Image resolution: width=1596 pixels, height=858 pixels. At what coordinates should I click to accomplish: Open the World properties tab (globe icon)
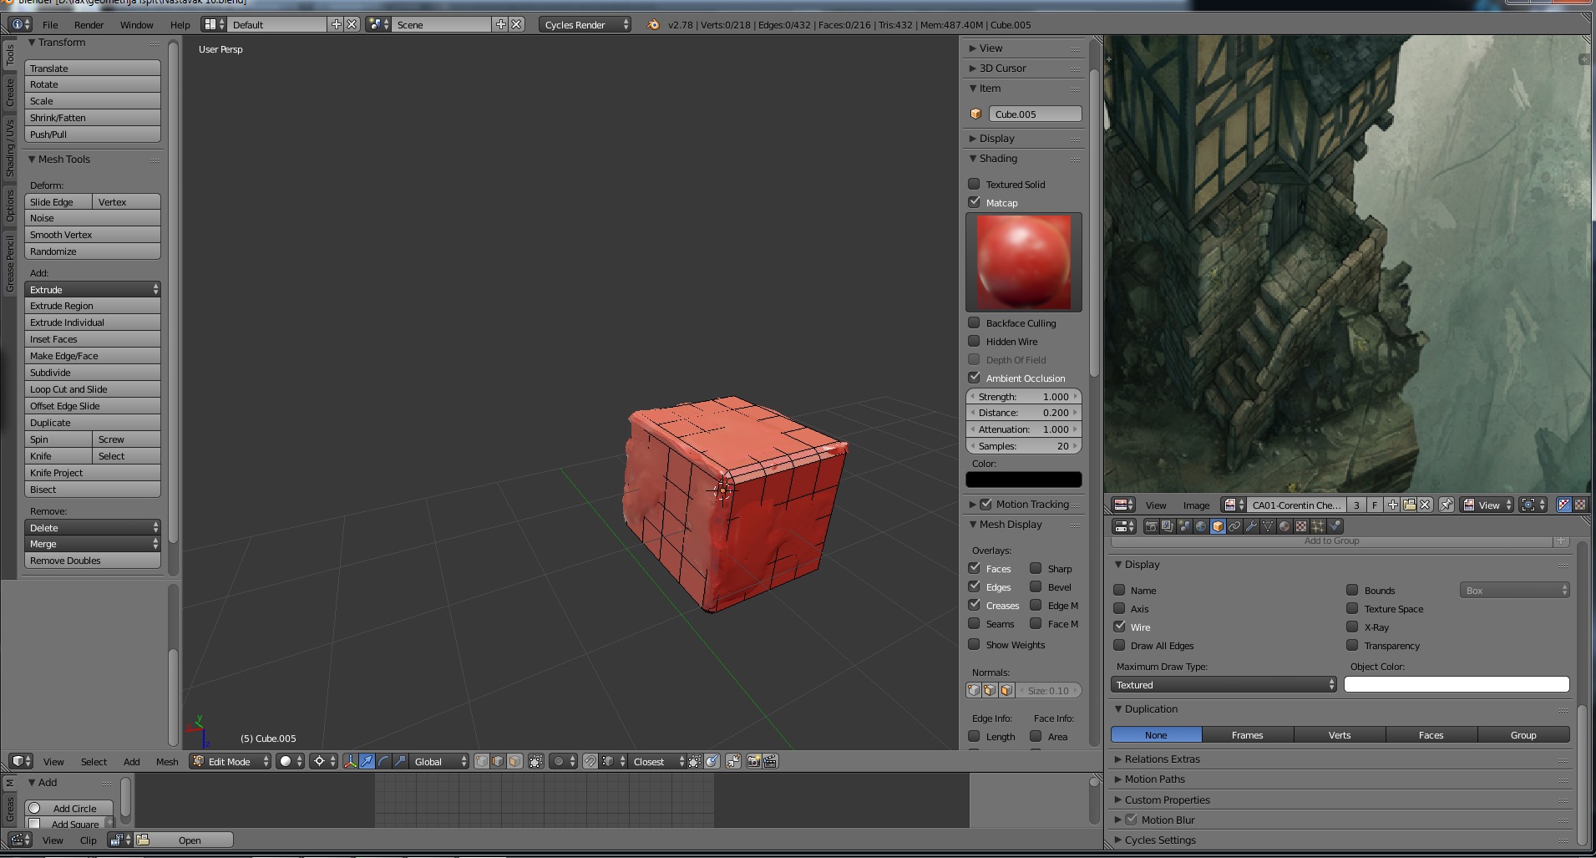click(x=1201, y=526)
